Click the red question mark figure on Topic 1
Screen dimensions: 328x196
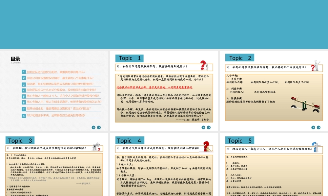[x=205, y=65]
